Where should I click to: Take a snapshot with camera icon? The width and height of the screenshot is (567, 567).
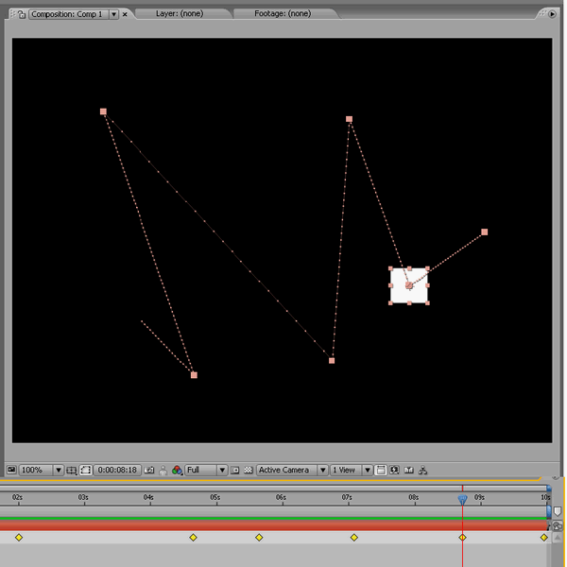[x=149, y=470]
